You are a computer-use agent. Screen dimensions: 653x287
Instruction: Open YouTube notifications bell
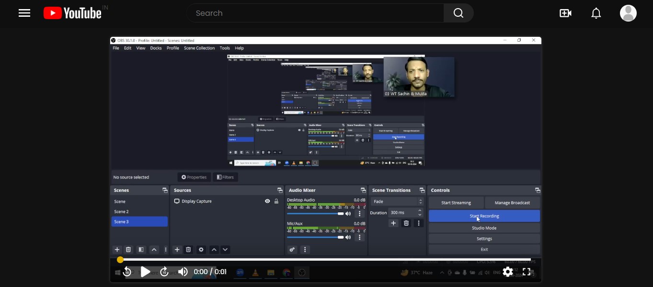click(x=596, y=13)
